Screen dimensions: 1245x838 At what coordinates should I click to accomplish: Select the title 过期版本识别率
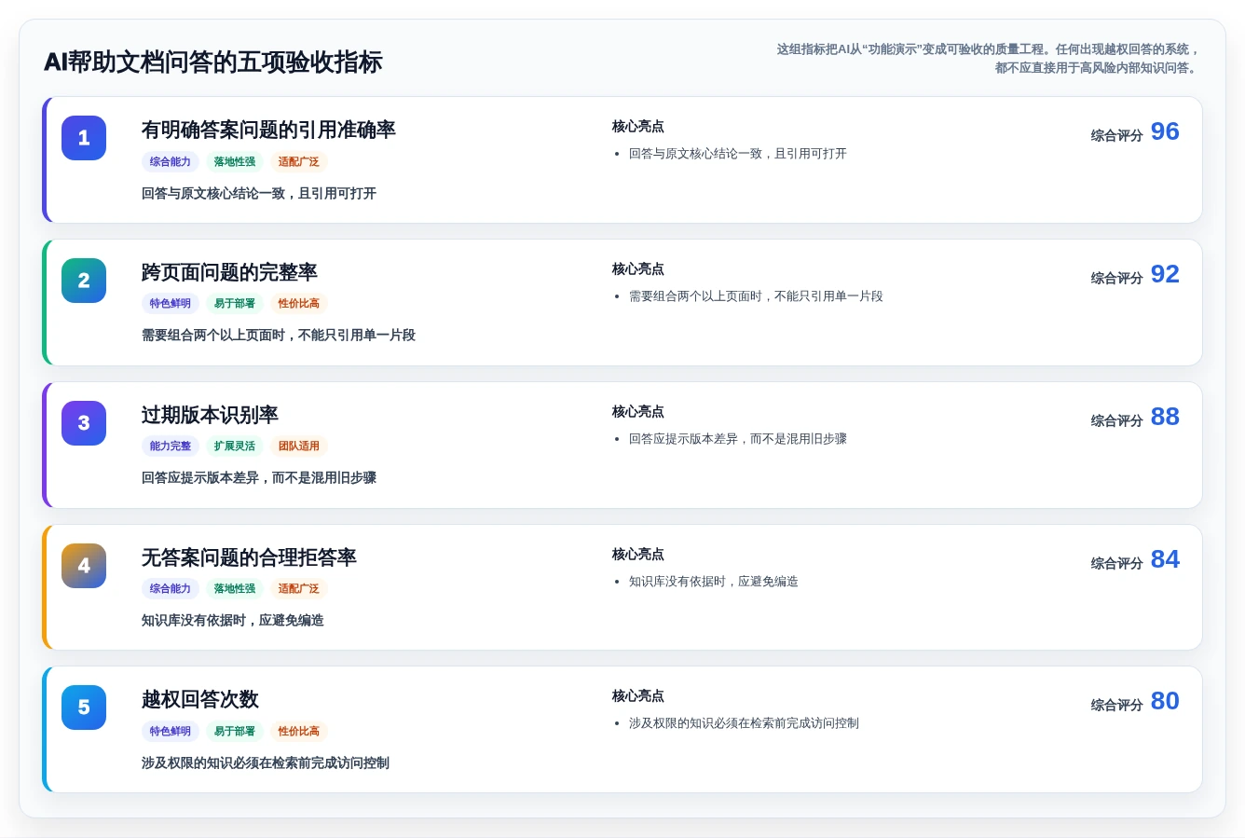coord(210,415)
